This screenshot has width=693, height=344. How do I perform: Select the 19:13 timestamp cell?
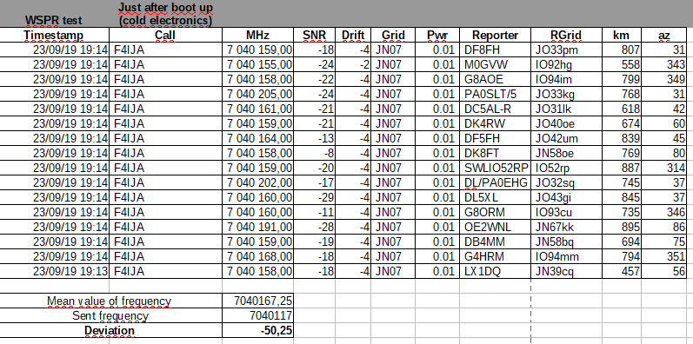(55, 272)
